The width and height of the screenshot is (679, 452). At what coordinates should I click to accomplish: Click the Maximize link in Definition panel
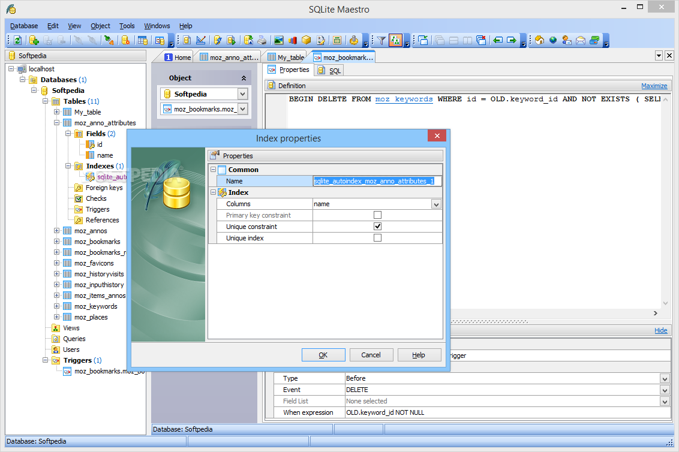[654, 86]
